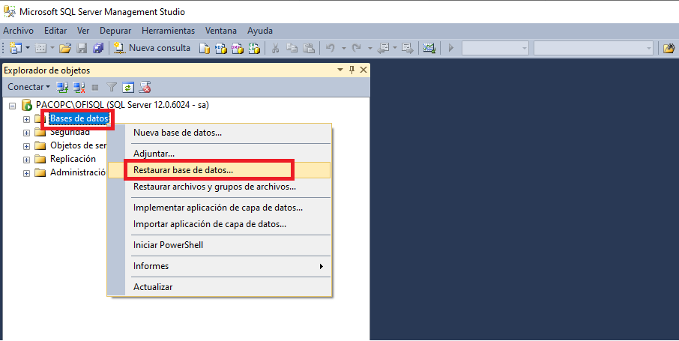Click the Start Debugging play icon
This screenshot has height=341, width=679.
450,48
